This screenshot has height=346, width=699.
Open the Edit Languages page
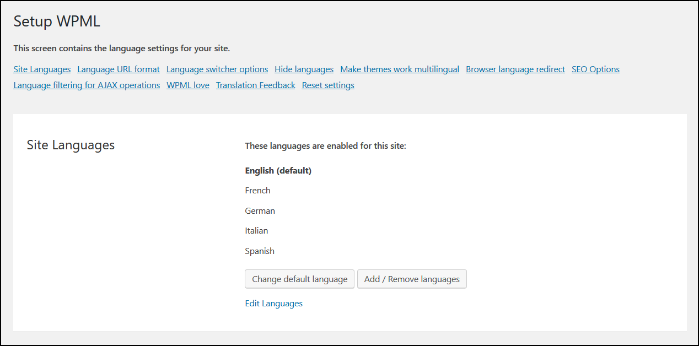[274, 303]
